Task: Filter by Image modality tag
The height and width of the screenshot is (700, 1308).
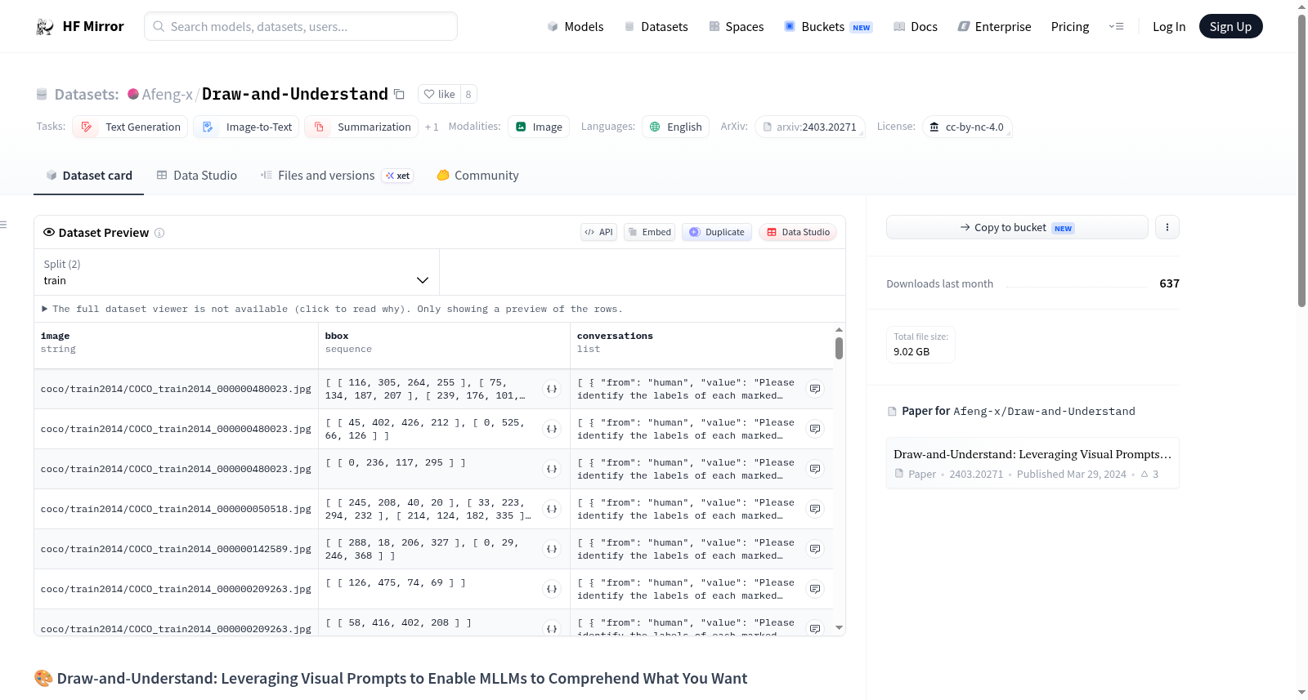Action: (539, 127)
